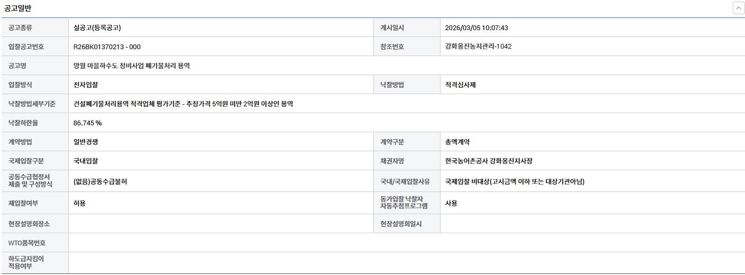
Task: Click the 사용 value for 자동추첨프로그램
Action: coord(451,203)
